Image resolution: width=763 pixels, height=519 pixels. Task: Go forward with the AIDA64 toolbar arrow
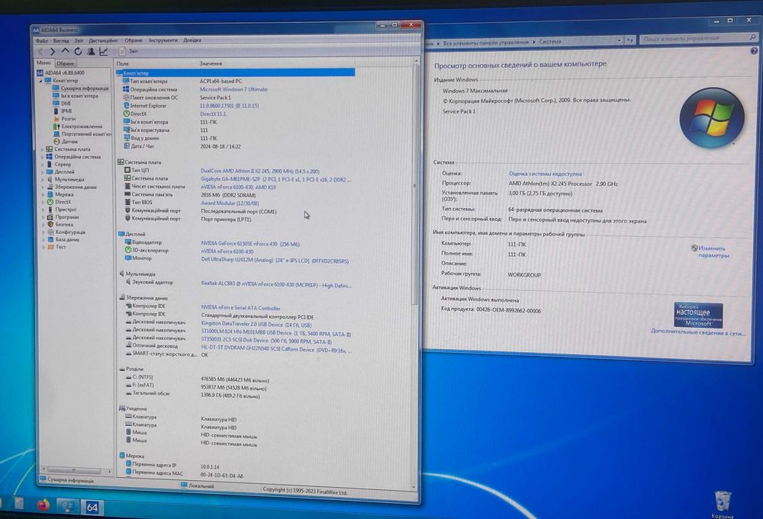click(x=53, y=52)
